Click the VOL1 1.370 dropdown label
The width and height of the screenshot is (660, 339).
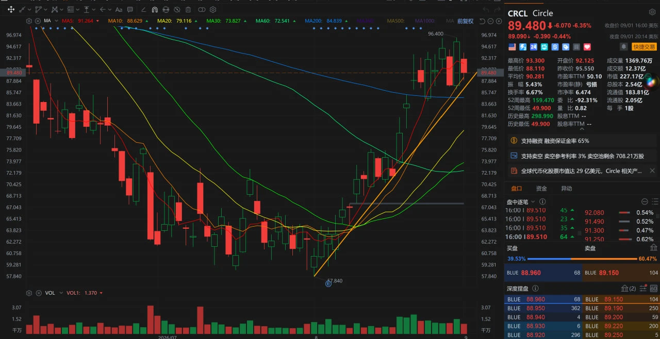pos(85,293)
